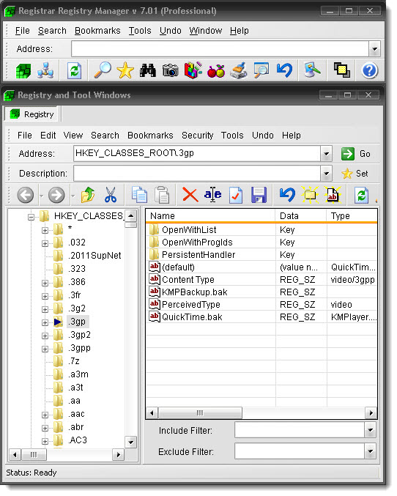Select the Registry tab

click(x=32, y=114)
